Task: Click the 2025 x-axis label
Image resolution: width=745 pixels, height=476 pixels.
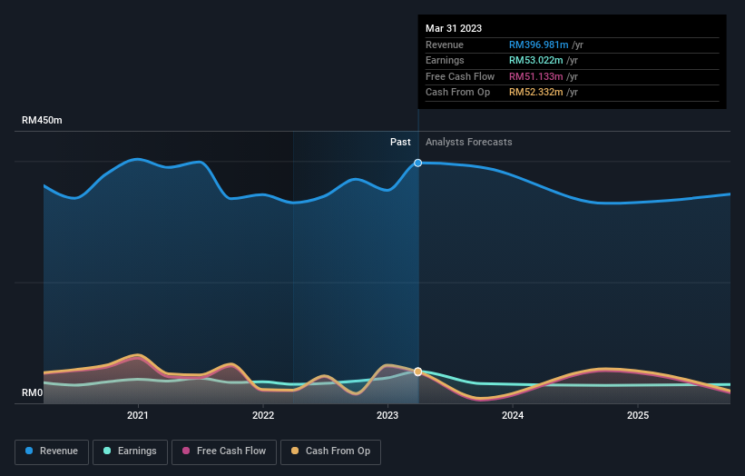Action: tap(638, 416)
